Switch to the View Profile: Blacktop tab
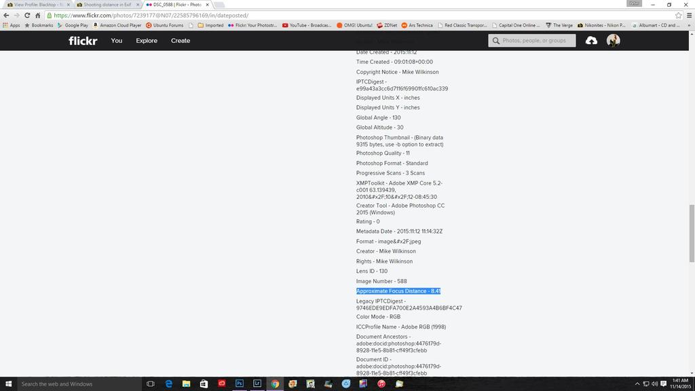The width and height of the screenshot is (695, 391). [x=37, y=5]
